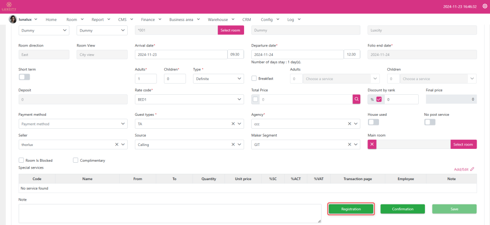Open the Payment method dropdown

[73, 124]
